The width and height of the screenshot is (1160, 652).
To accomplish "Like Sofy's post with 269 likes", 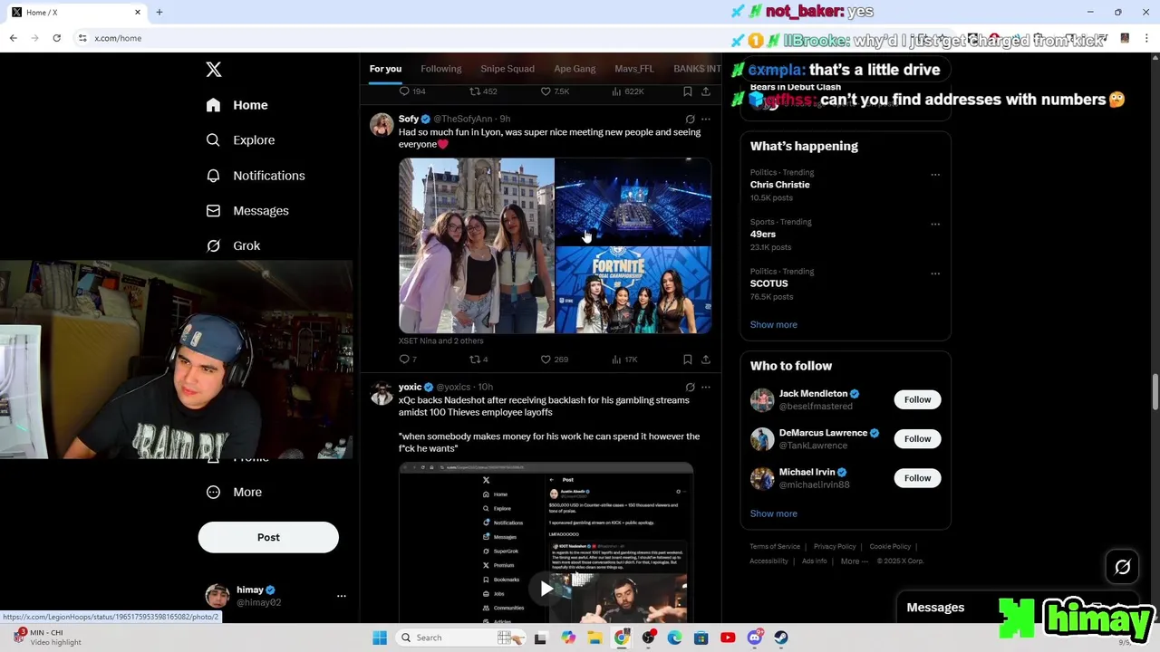I will (x=555, y=360).
